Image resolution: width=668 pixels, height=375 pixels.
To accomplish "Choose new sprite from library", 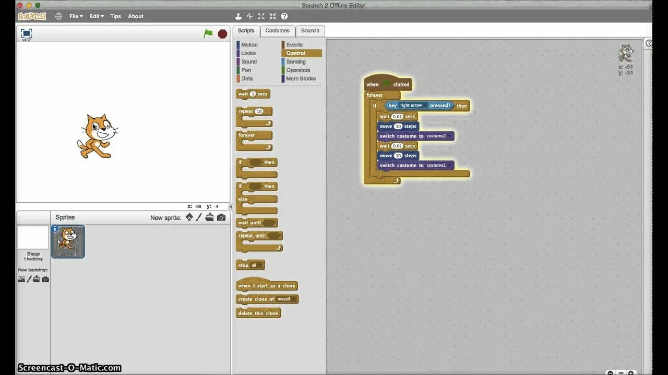I will [x=189, y=217].
